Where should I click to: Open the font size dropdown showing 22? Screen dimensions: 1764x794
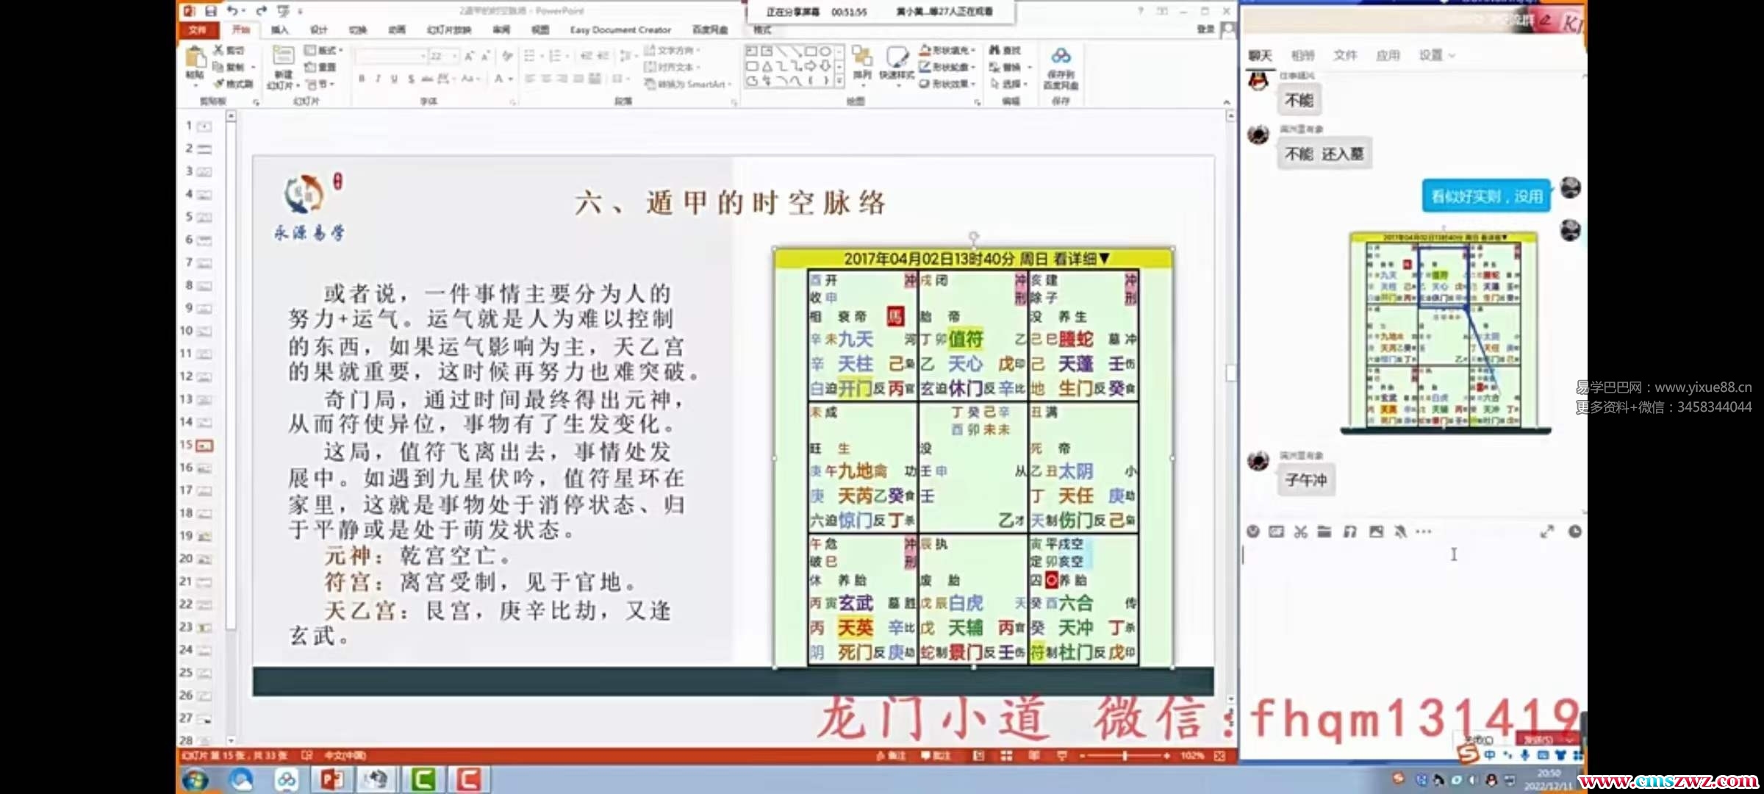[456, 56]
